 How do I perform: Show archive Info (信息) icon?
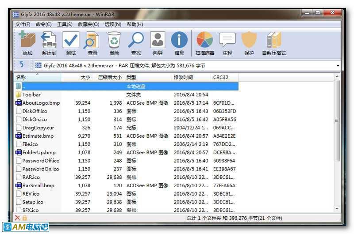[179, 40]
